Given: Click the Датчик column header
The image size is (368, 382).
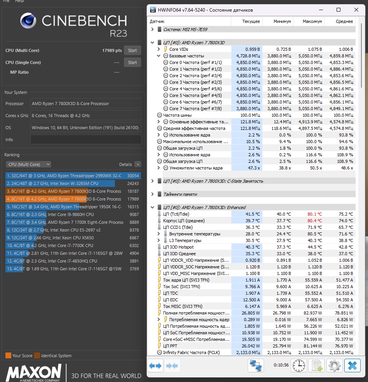Looking at the screenshot, I should [x=189, y=21].
